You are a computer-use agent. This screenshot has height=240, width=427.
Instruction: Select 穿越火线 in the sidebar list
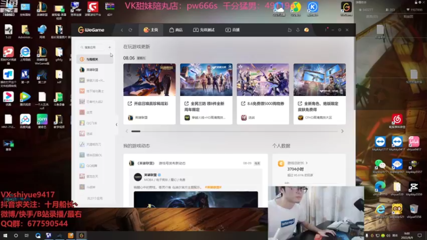click(95, 81)
